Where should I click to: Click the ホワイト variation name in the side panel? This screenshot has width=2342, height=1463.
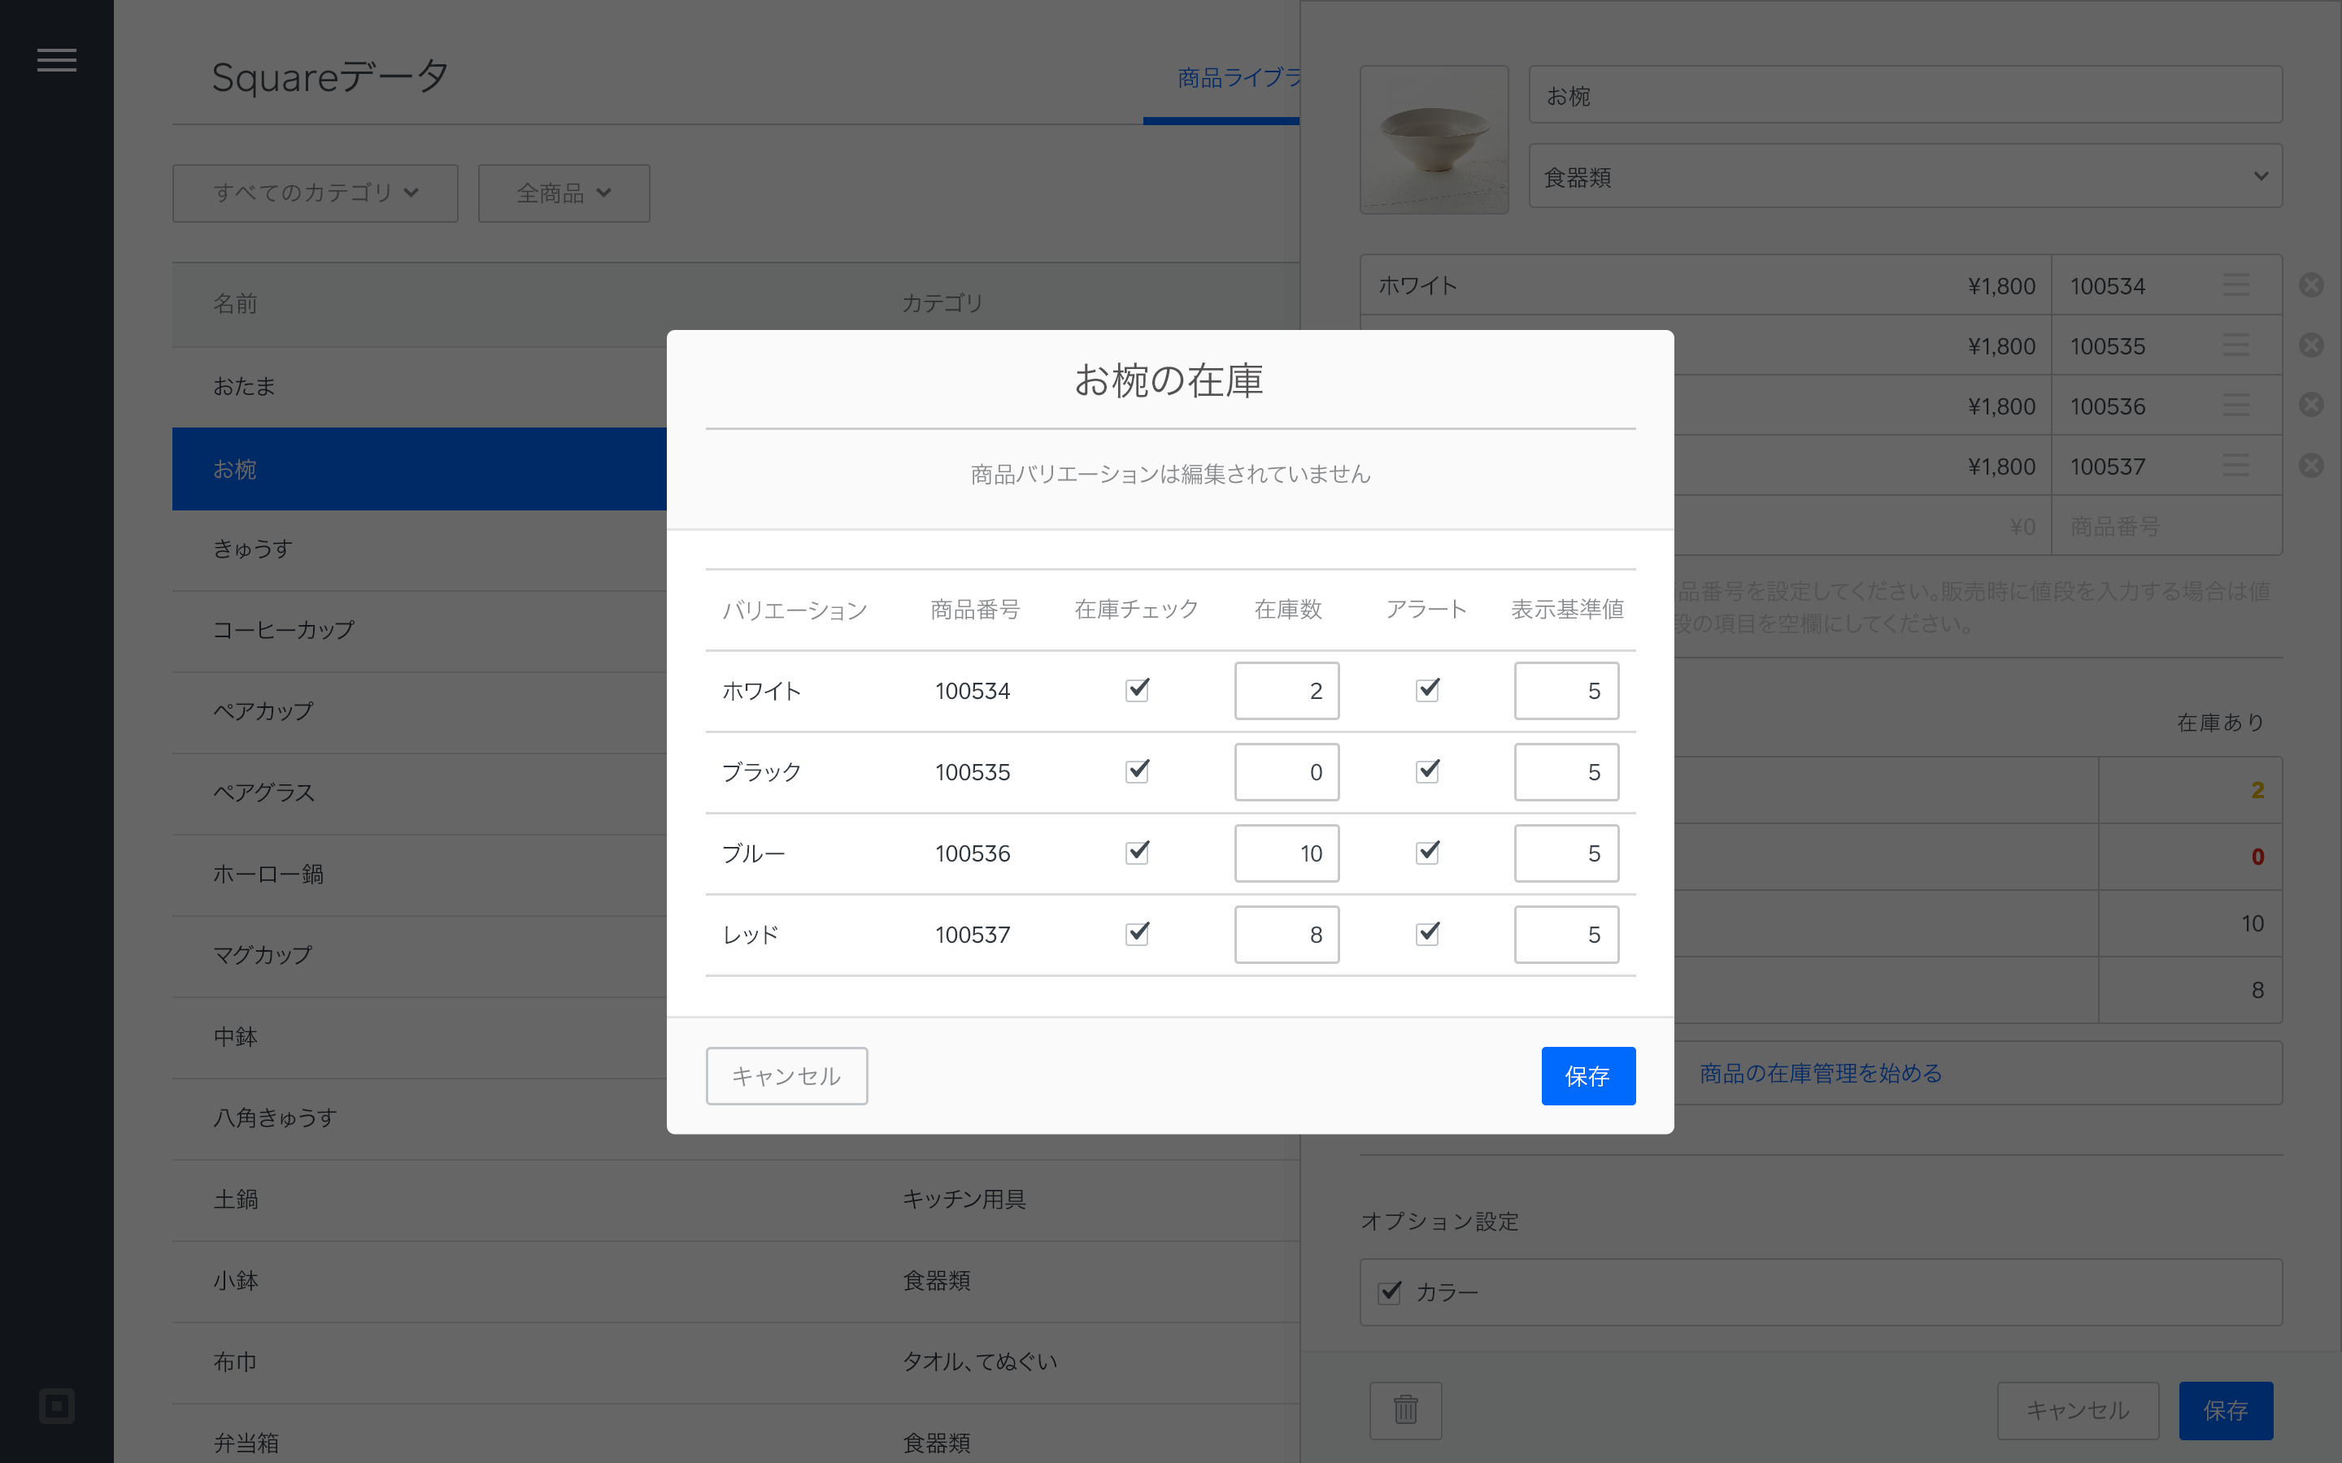pos(1417,285)
